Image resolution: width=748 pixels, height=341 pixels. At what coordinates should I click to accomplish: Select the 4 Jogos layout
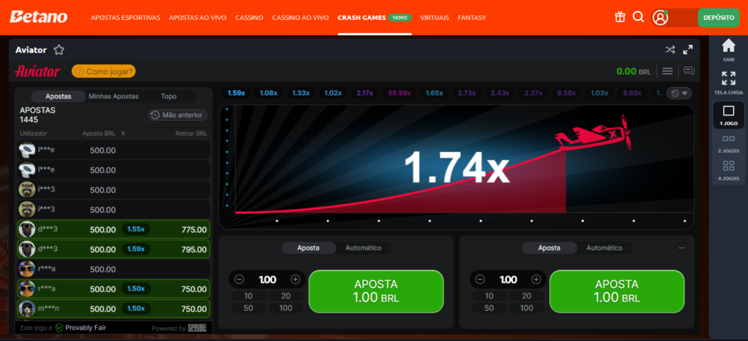point(728,171)
